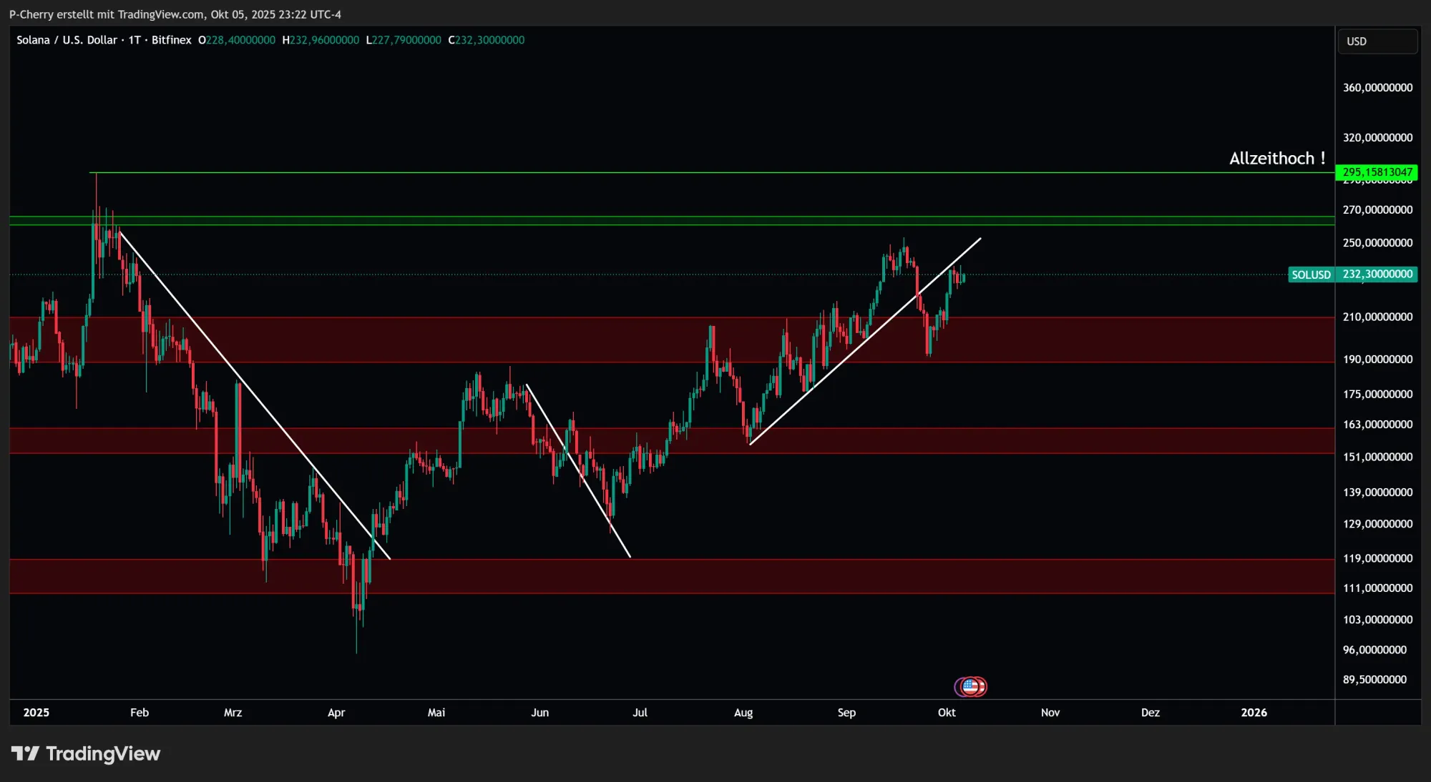Click the 1T interval in chart legend
Viewport: 1431px width, 782px height.
[135, 40]
